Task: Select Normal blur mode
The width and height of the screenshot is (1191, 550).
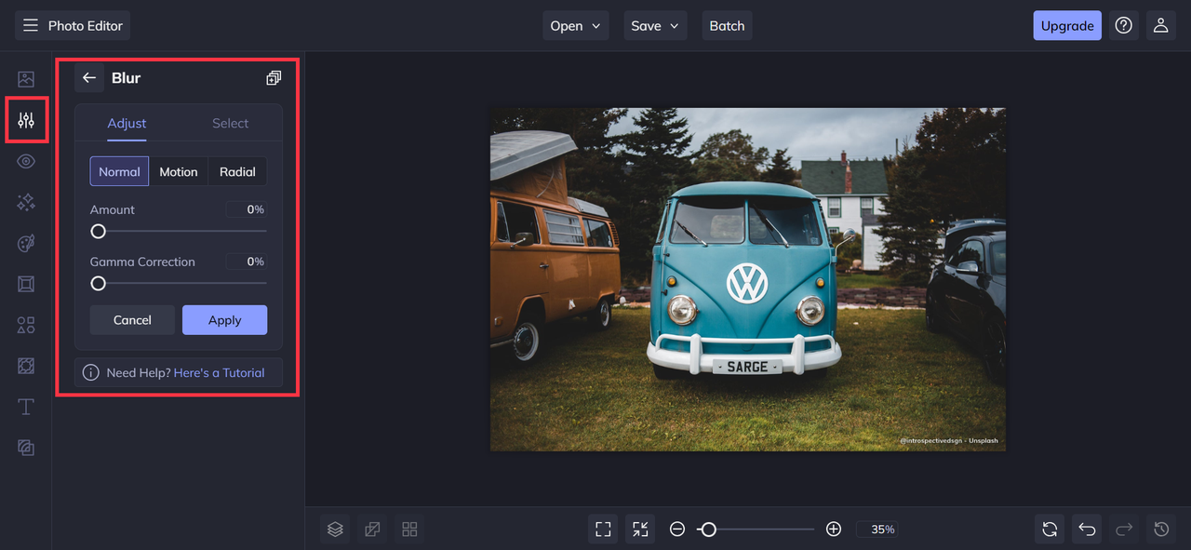Action: [119, 171]
